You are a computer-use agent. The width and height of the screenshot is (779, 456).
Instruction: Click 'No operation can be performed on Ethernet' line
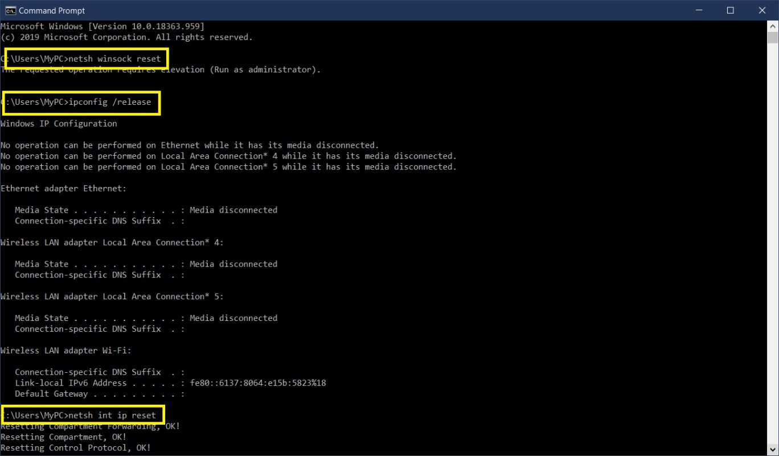pos(190,145)
